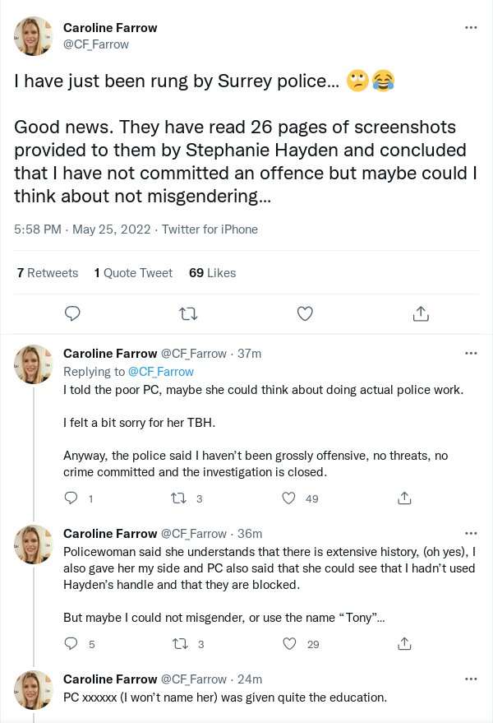The image size is (493, 723).
Task: View the 7 Retweets list
Action: [x=48, y=273]
